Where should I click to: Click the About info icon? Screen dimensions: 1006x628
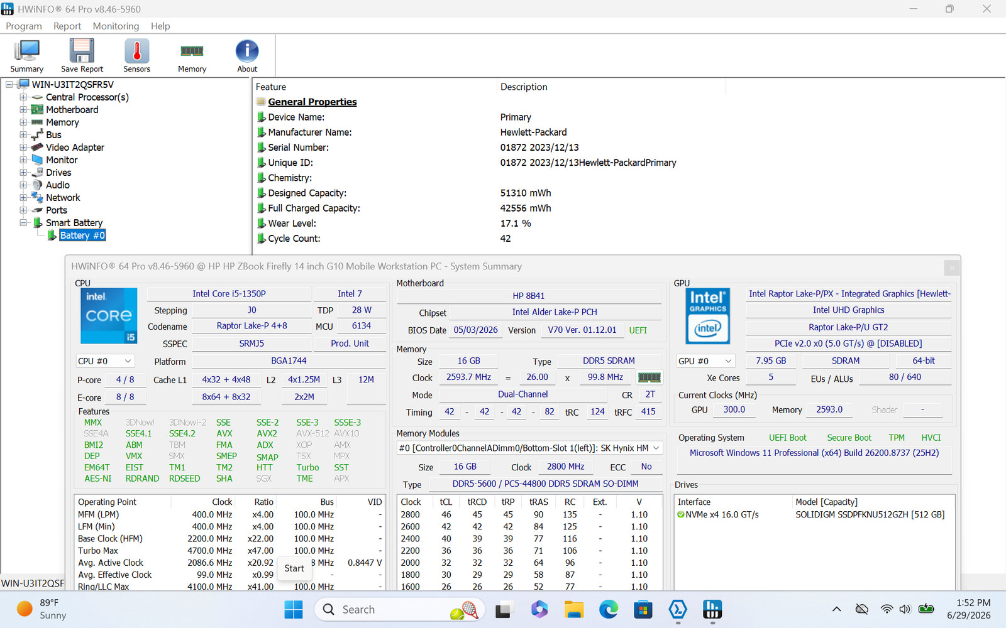pos(247,56)
